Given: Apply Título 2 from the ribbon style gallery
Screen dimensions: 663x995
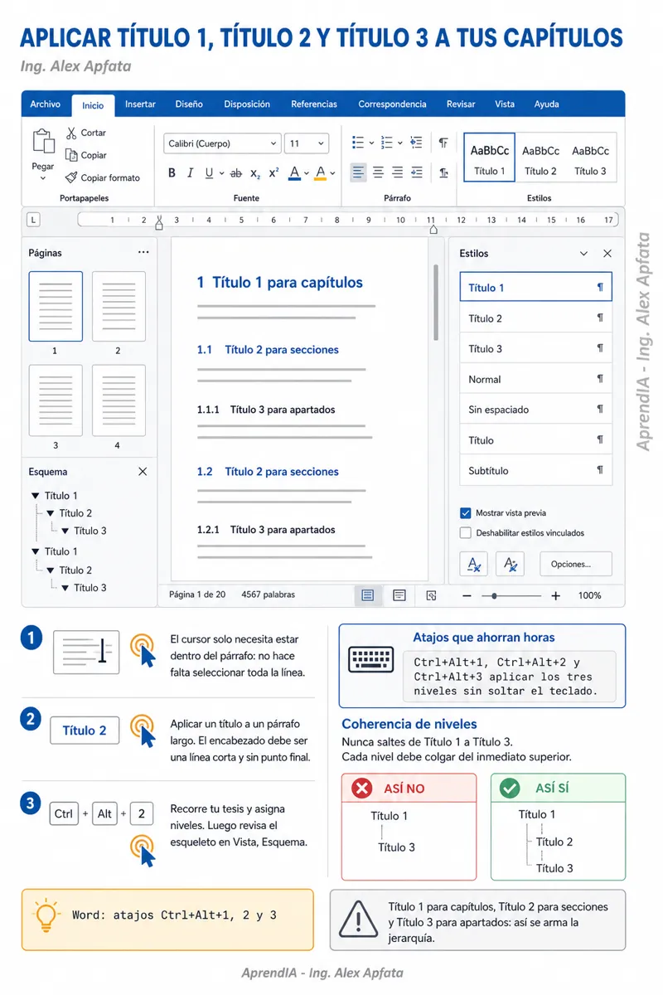Looking at the screenshot, I should pyautogui.click(x=540, y=158).
